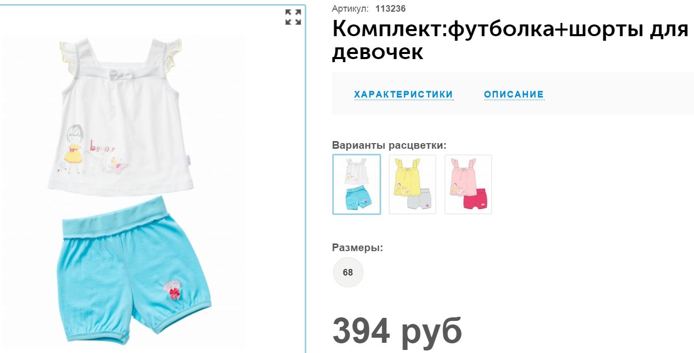Screen dimensions: 694x353
Task: Click the 394 руб price
Action: click(x=397, y=331)
